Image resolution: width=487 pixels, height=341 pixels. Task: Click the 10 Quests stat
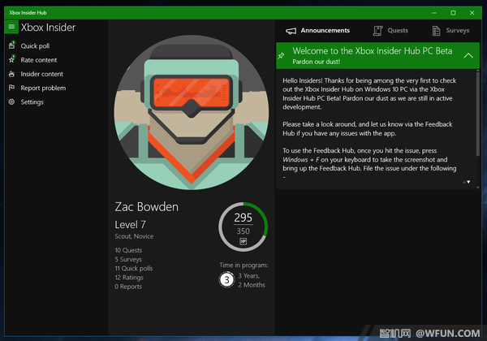(x=128, y=250)
